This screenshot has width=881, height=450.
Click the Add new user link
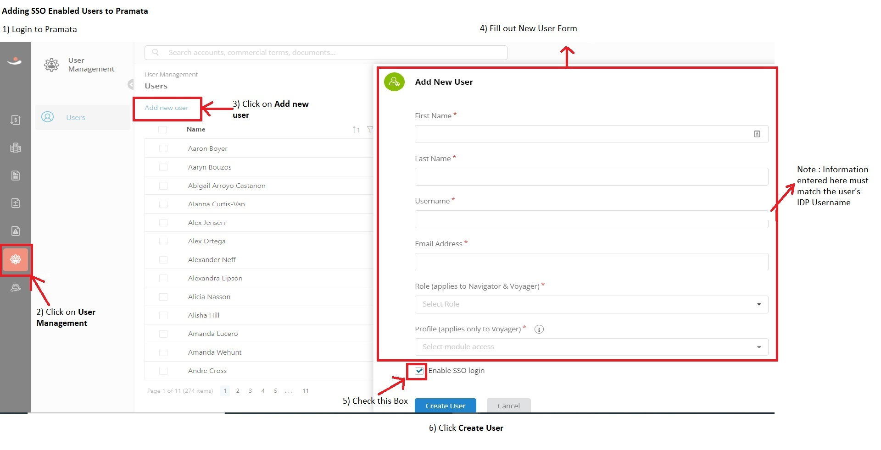point(166,108)
